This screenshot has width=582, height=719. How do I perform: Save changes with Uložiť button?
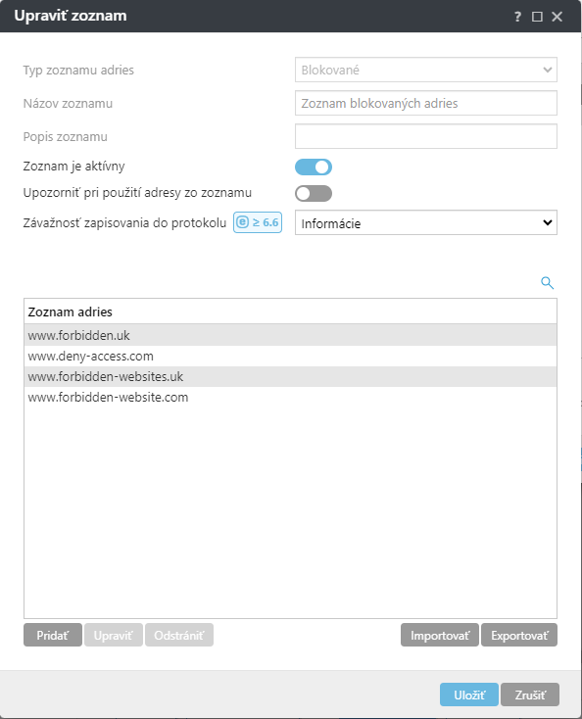point(469,695)
